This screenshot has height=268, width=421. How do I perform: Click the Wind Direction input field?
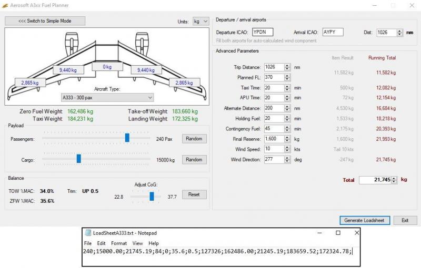[x=274, y=159]
